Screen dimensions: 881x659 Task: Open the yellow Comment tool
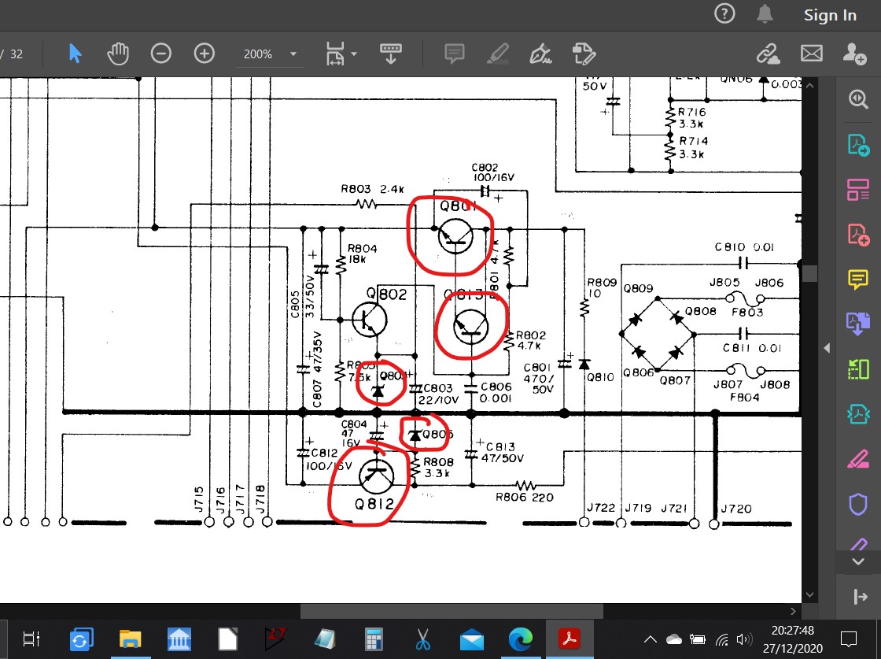[858, 279]
